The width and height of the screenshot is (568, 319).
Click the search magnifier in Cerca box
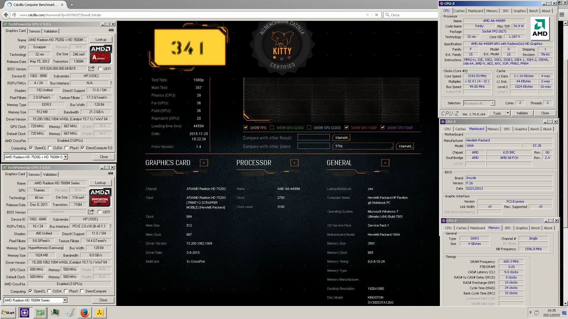click(387, 15)
